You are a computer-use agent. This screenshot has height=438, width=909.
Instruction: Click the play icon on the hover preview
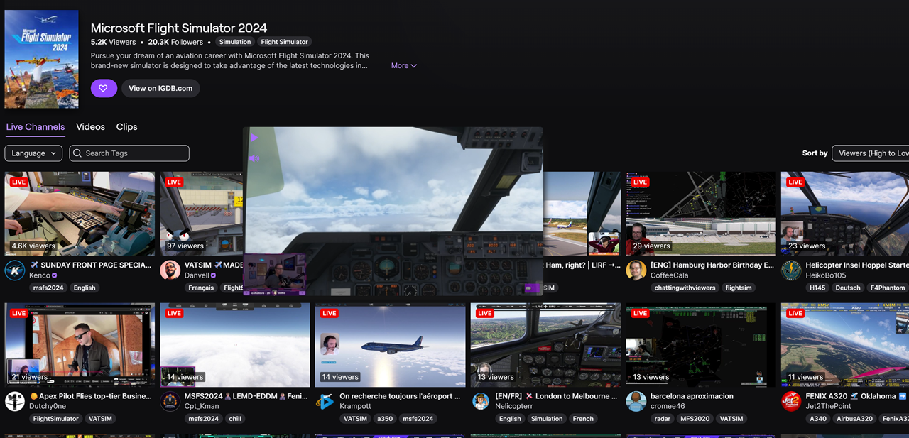[x=254, y=138]
